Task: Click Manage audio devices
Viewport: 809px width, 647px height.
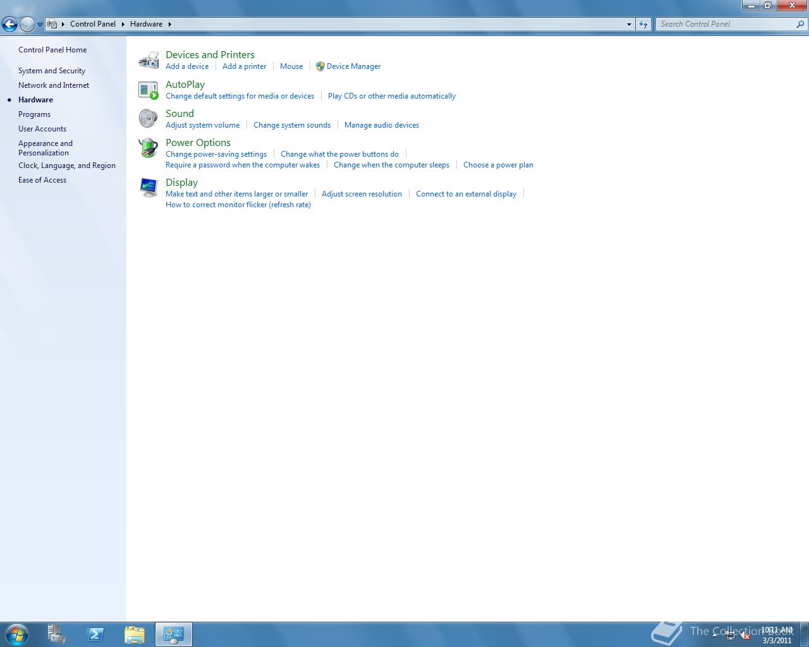Action: 382,125
